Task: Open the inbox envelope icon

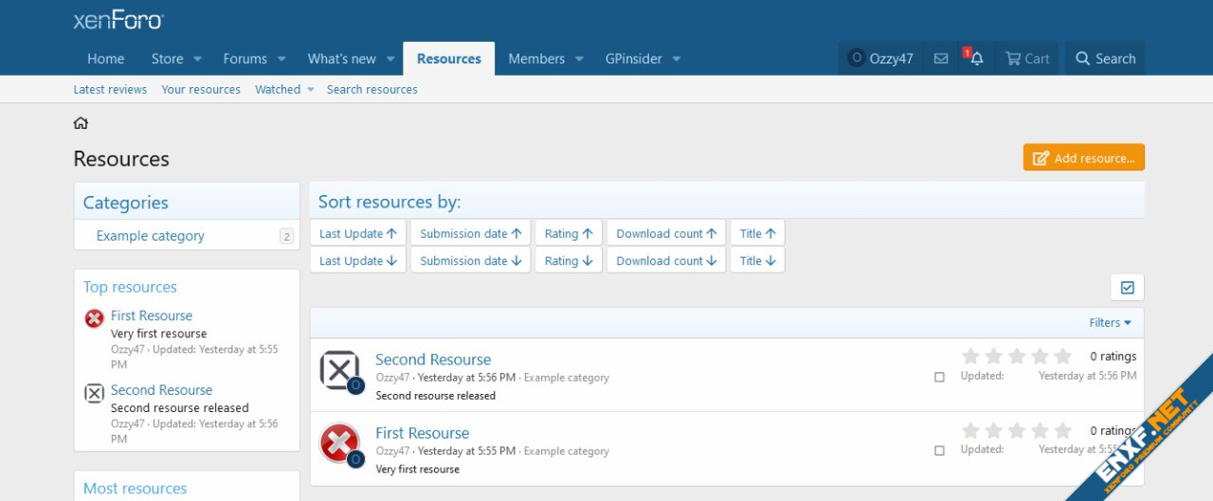Action: click(x=941, y=59)
